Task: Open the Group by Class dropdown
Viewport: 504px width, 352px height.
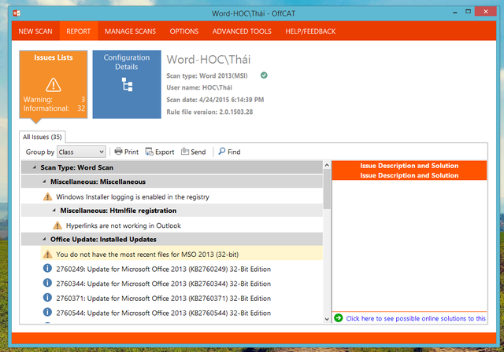Action: point(81,152)
